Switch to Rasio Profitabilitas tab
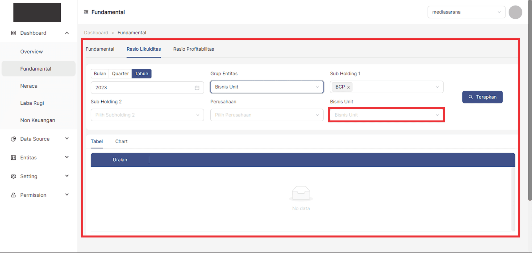The height and width of the screenshot is (253, 532). 193,49
